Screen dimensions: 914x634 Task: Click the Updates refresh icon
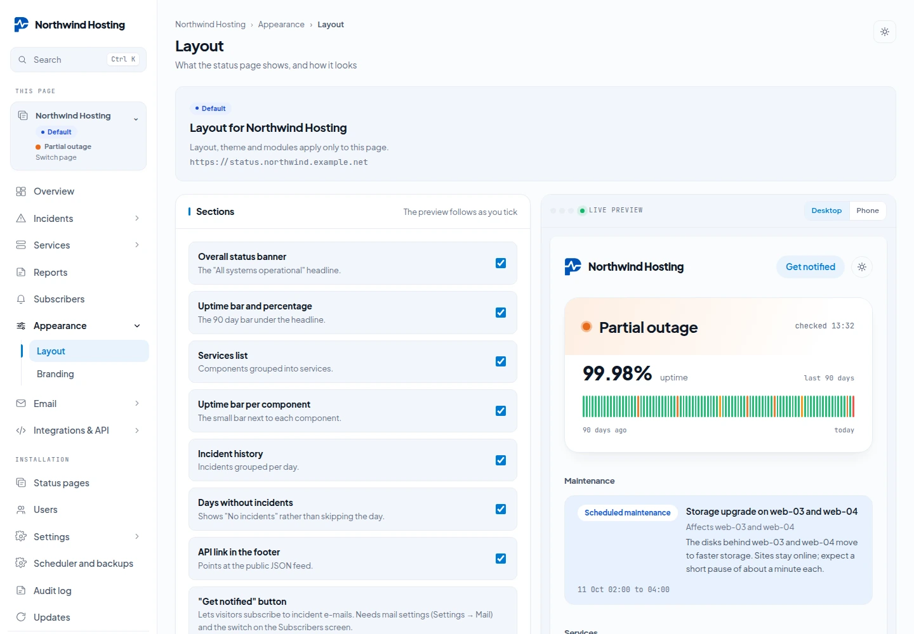point(21,617)
